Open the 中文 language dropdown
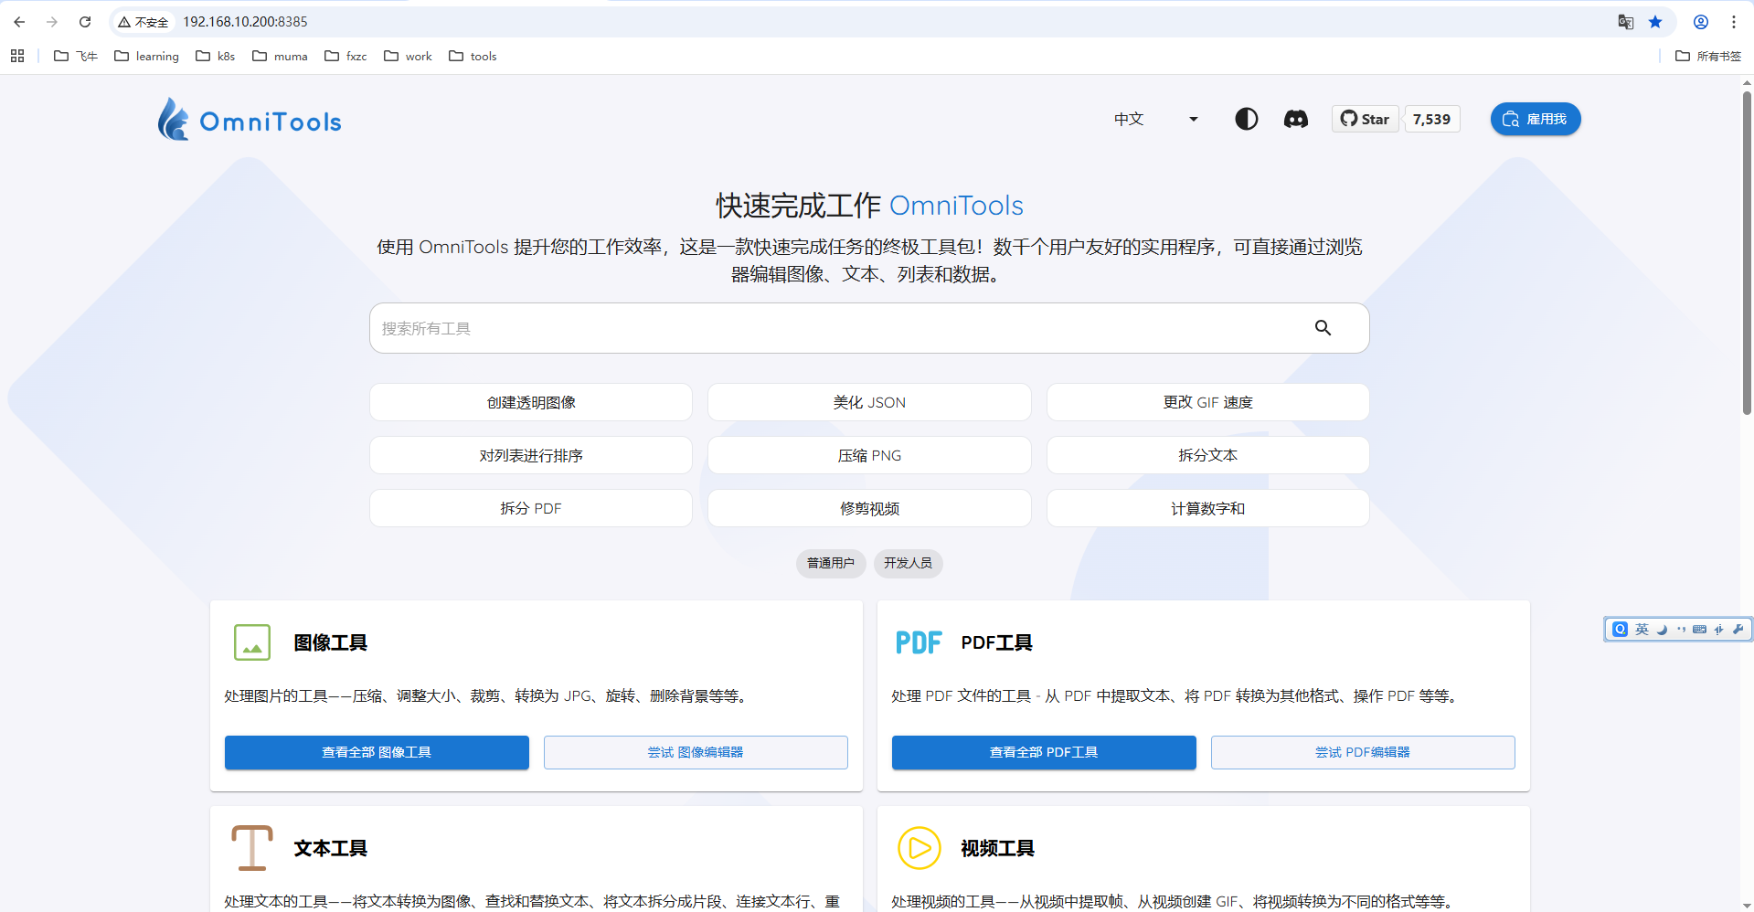The width and height of the screenshot is (1754, 912). (x=1155, y=119)
